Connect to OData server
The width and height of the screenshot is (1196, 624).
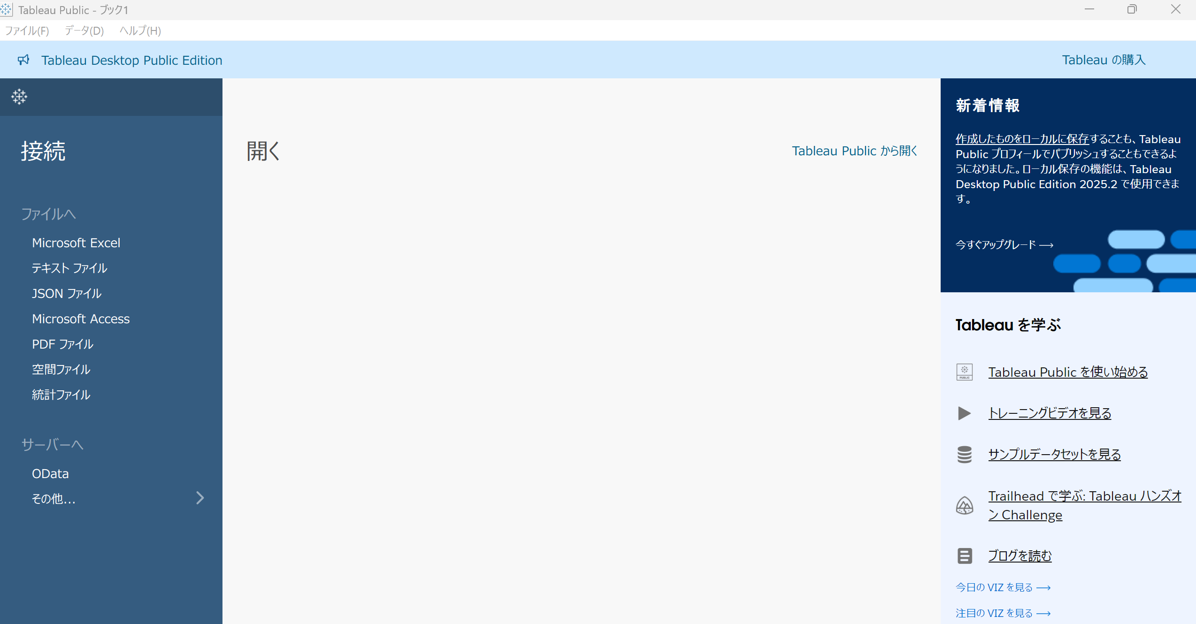50,474
